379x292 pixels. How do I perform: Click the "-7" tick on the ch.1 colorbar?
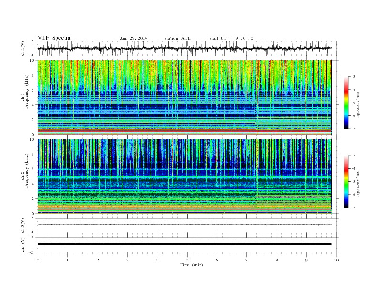pyautogui.click(x=353, y=129)
